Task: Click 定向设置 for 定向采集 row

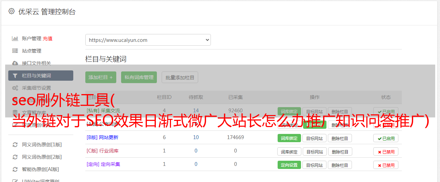Action: 289,165
